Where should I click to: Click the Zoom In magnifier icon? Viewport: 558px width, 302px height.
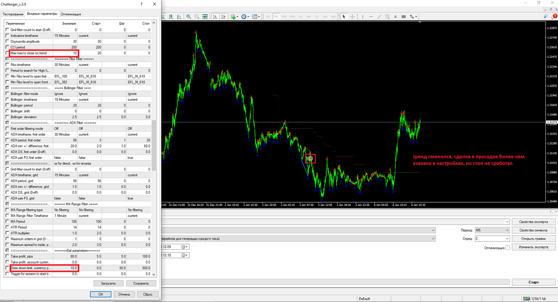click(189, 16)
